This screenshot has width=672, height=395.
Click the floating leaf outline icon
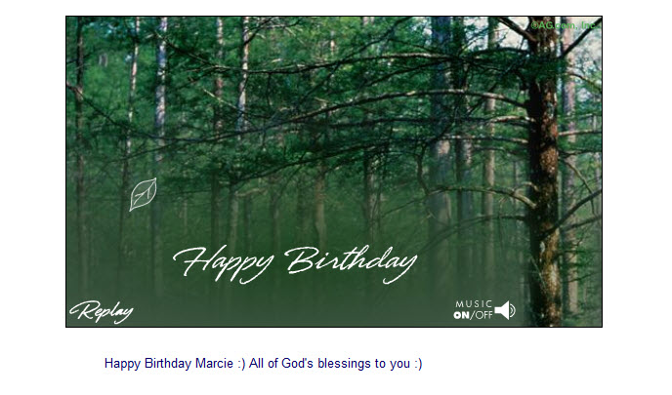pos(144,195)
